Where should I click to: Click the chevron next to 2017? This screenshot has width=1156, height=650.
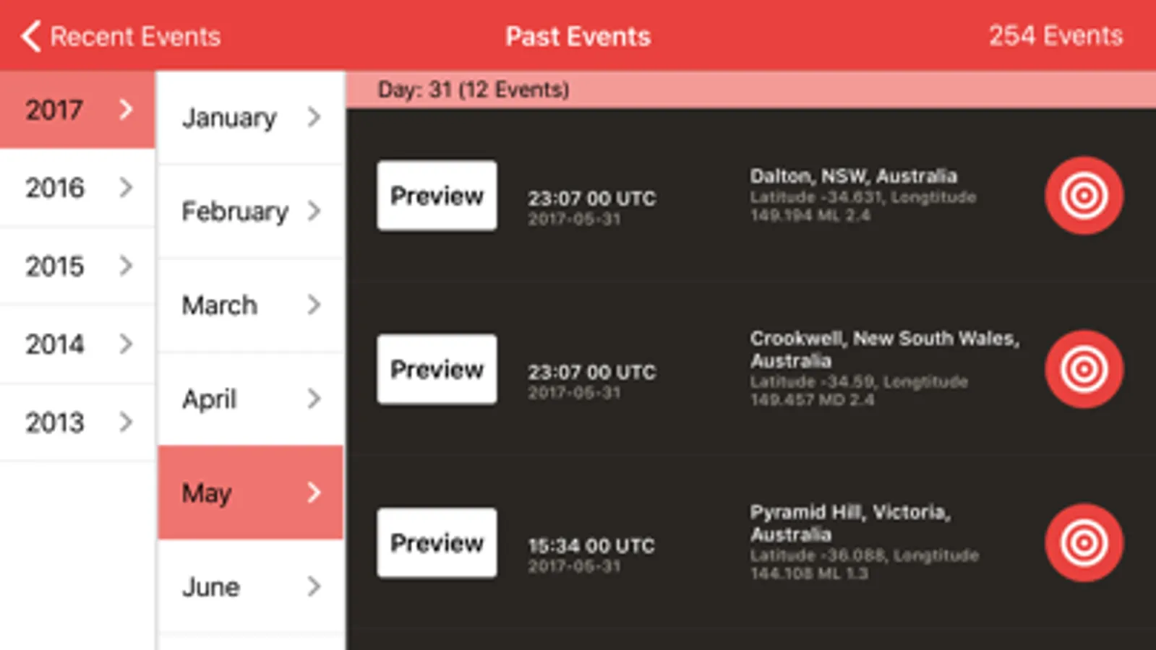126,110
